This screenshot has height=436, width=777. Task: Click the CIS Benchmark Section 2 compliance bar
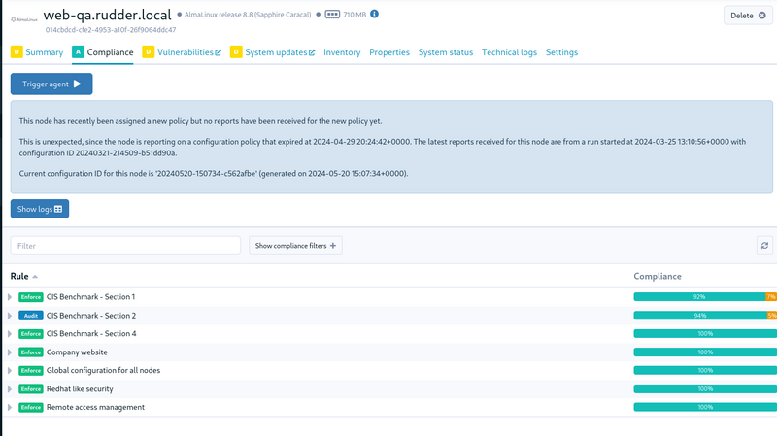coord(705,316)
